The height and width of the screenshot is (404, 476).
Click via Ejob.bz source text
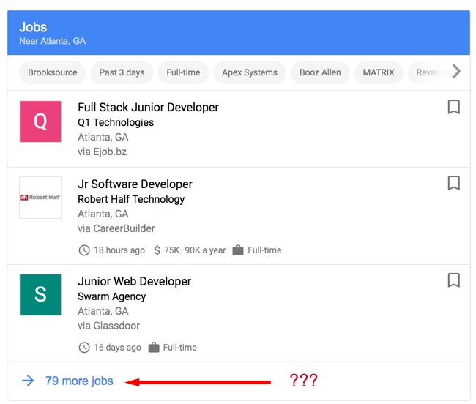102,151
